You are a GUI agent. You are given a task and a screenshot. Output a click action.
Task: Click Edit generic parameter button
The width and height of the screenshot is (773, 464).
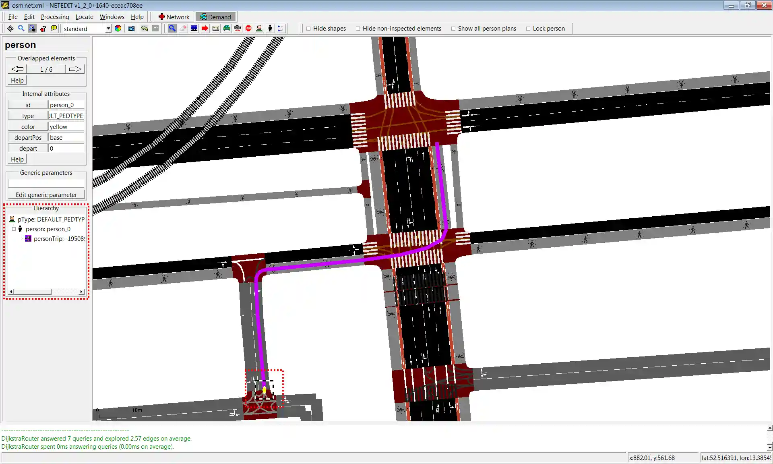tap(46, 195)
